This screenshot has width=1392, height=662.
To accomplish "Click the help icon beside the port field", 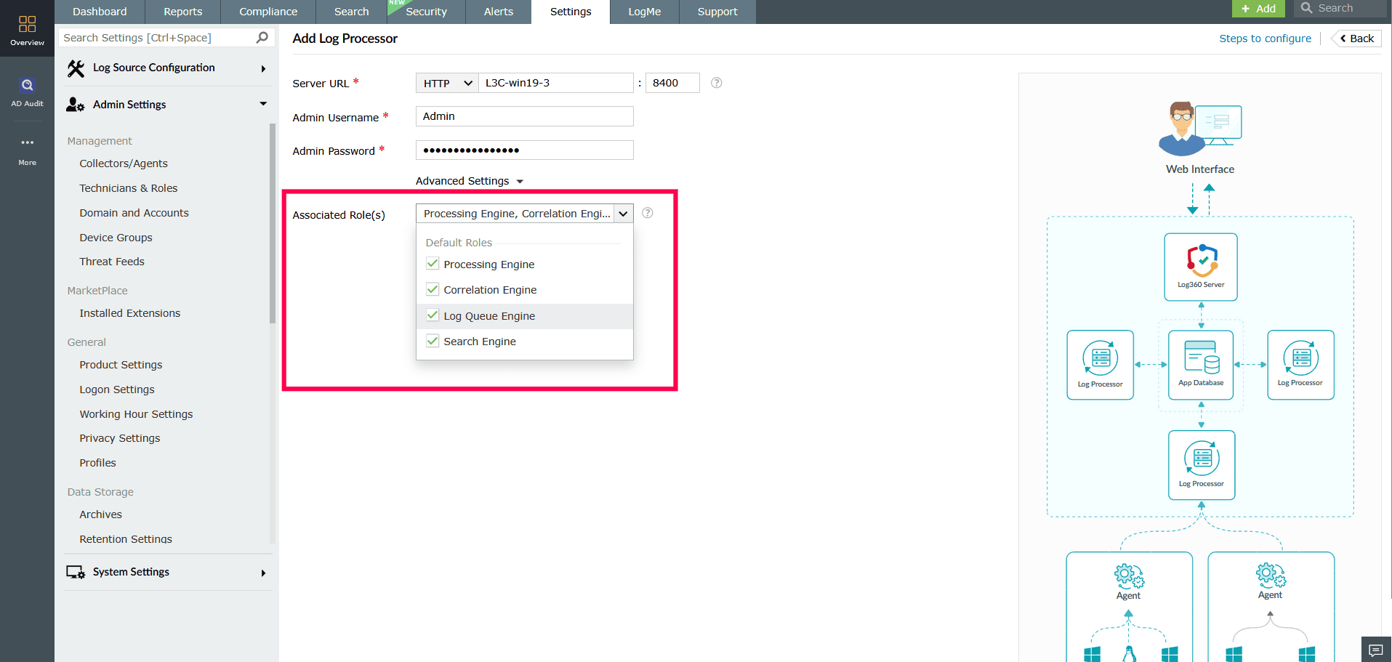I will (x=716, y=83).
